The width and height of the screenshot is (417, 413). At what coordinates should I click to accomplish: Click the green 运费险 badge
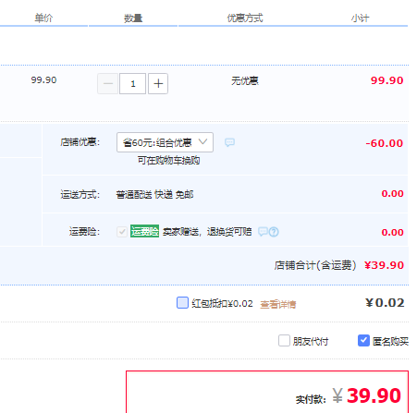coord(144,231)
